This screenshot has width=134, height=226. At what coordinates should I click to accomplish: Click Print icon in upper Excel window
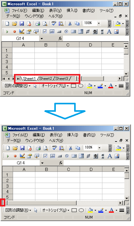coord(38,24)
